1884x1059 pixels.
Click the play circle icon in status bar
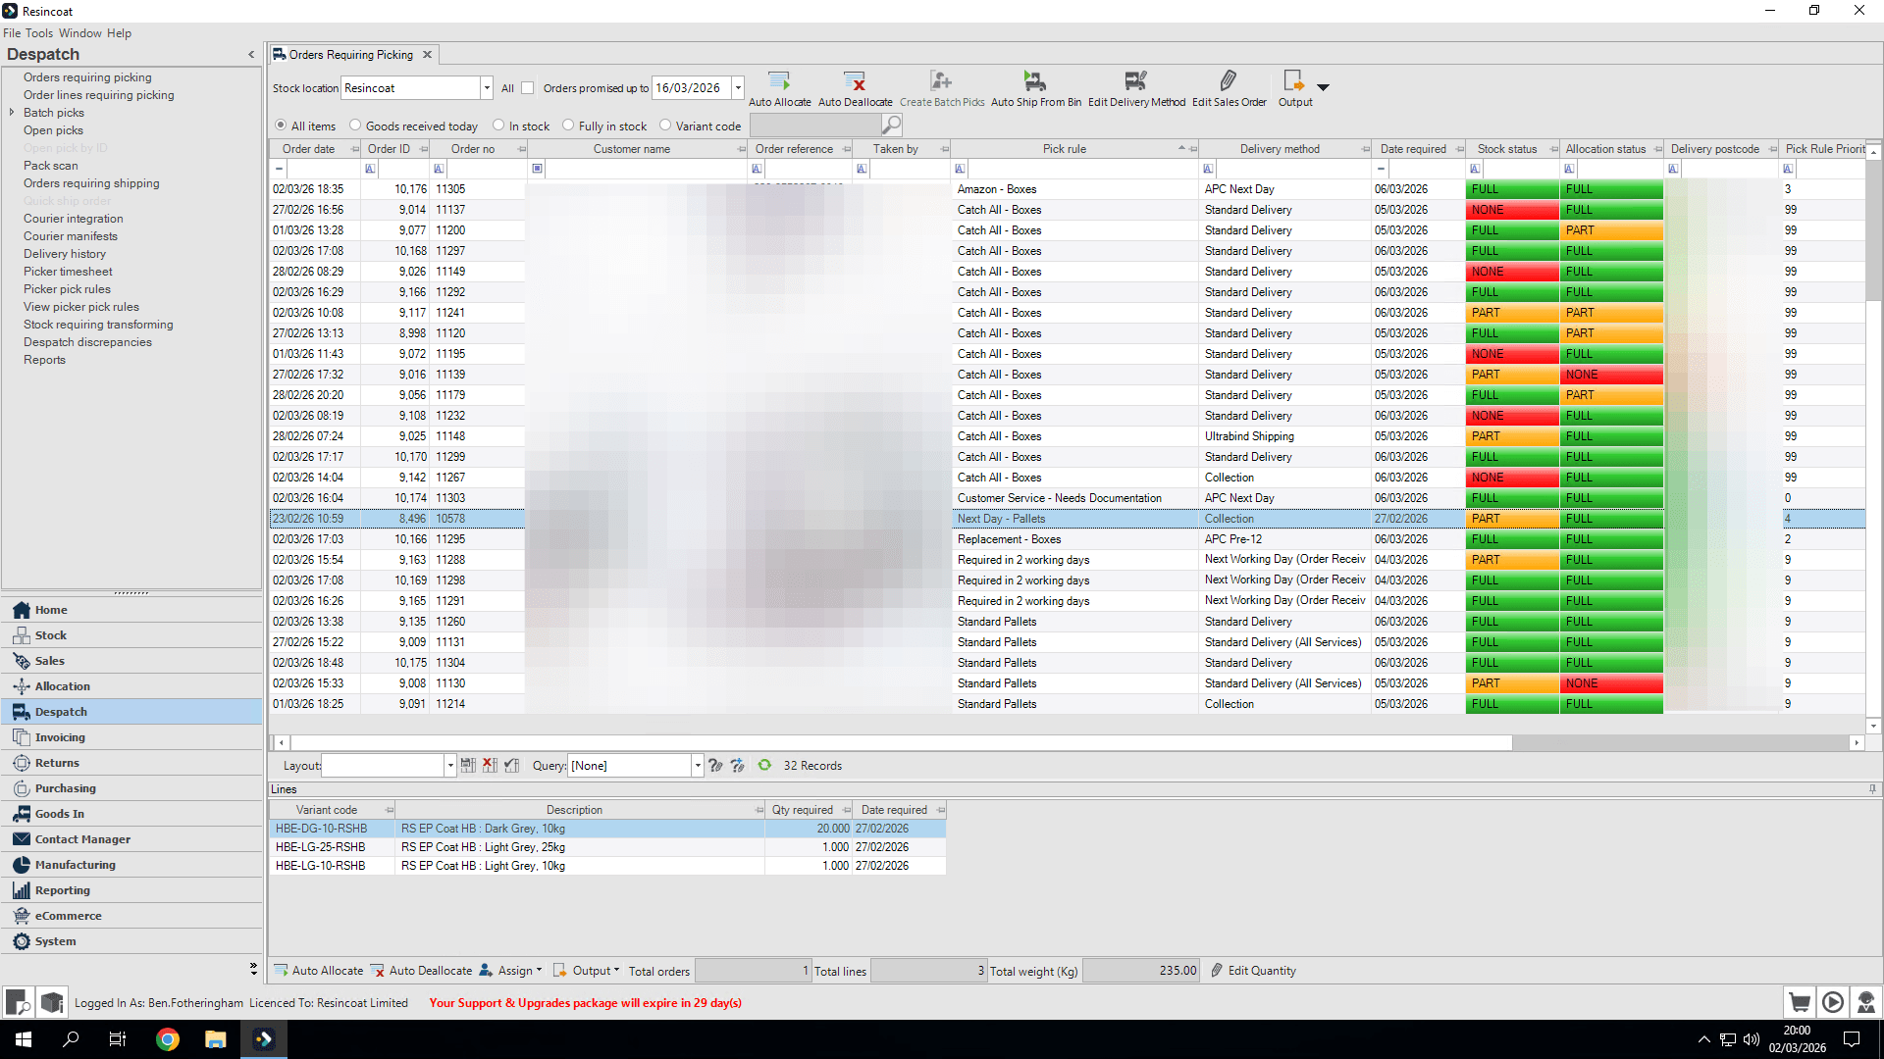click(1832, 1002)
